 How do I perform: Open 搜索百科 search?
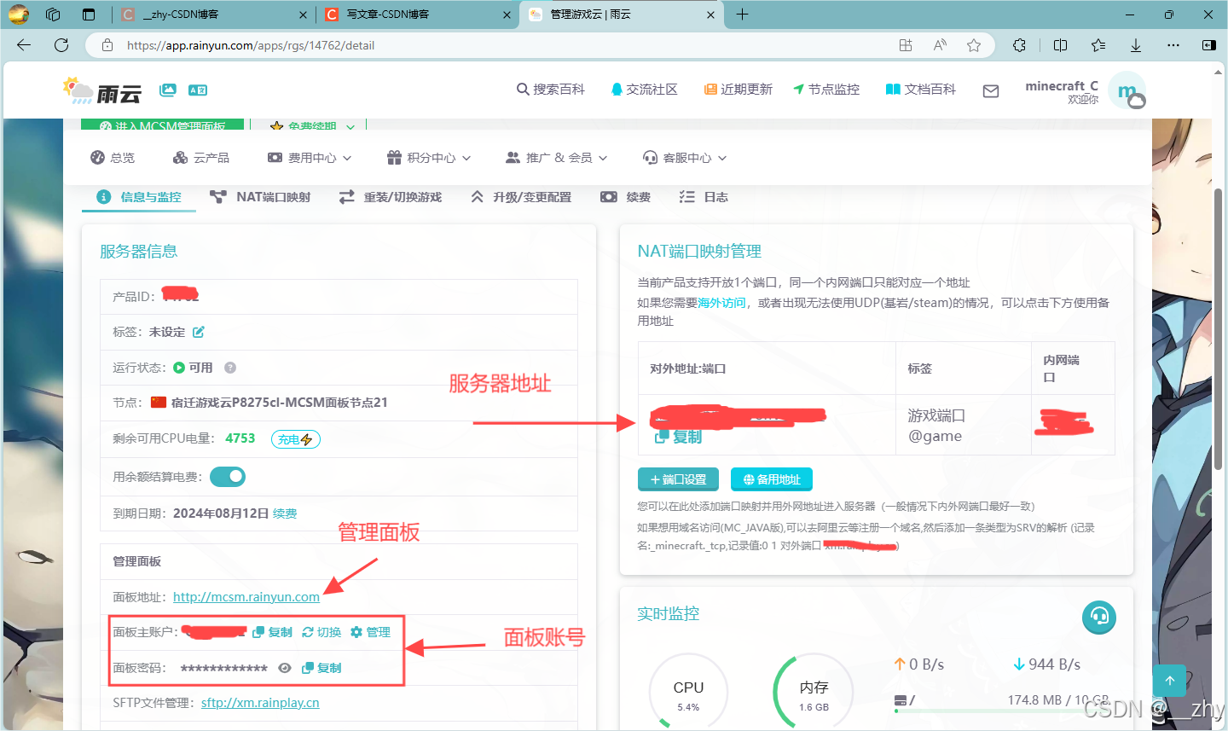click(x=551, y=90)
